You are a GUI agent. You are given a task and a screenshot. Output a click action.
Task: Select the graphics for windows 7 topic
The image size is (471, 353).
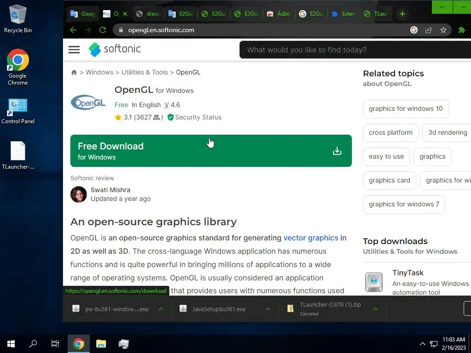point(404,205)
